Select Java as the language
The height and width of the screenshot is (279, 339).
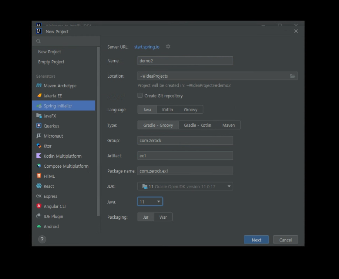pyautogui.click(x=147, y=109)
